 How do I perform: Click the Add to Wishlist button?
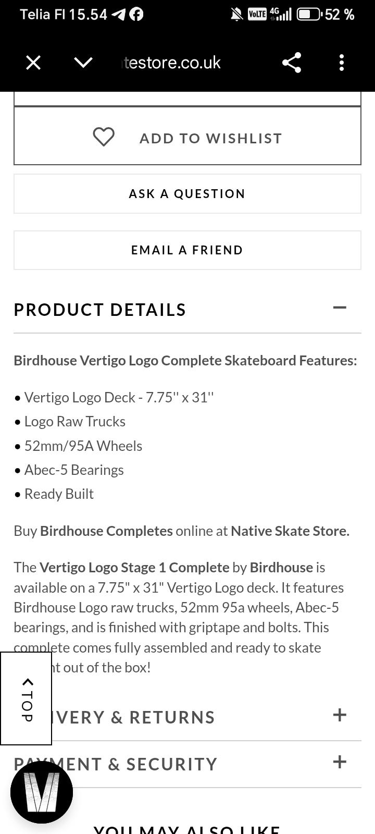click(x=187, y=136)
